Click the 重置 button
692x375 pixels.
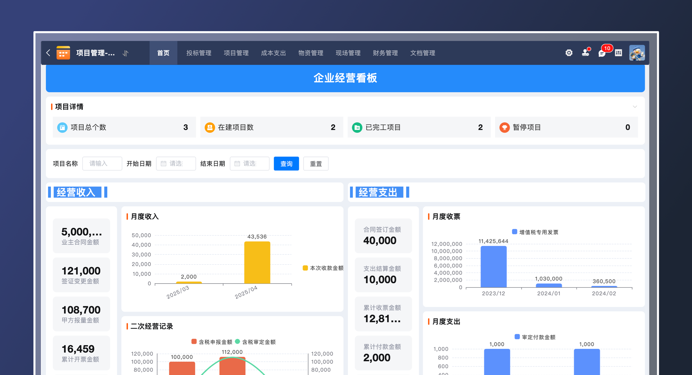coord(316,164)
